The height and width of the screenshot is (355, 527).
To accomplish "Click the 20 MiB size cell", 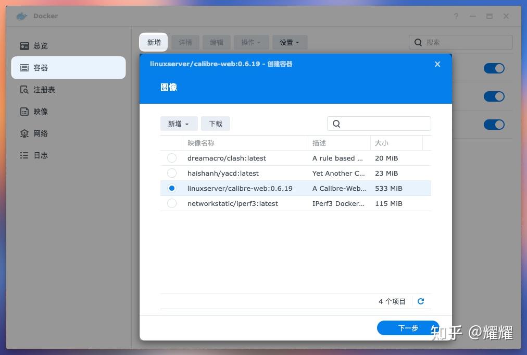I will point(386,158).
